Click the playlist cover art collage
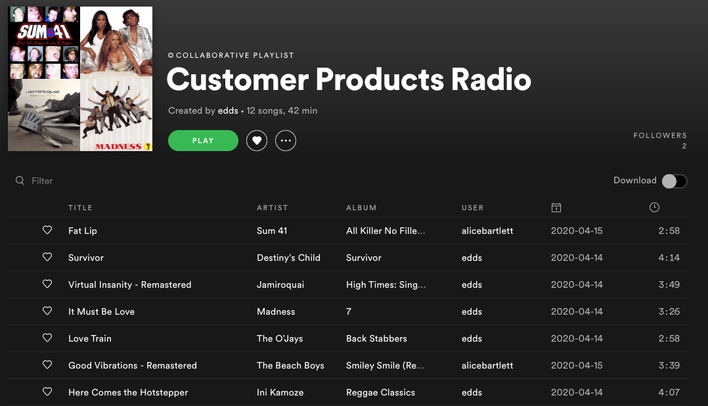This screenshot has height=406, width=708. click(x=79, y=79)
